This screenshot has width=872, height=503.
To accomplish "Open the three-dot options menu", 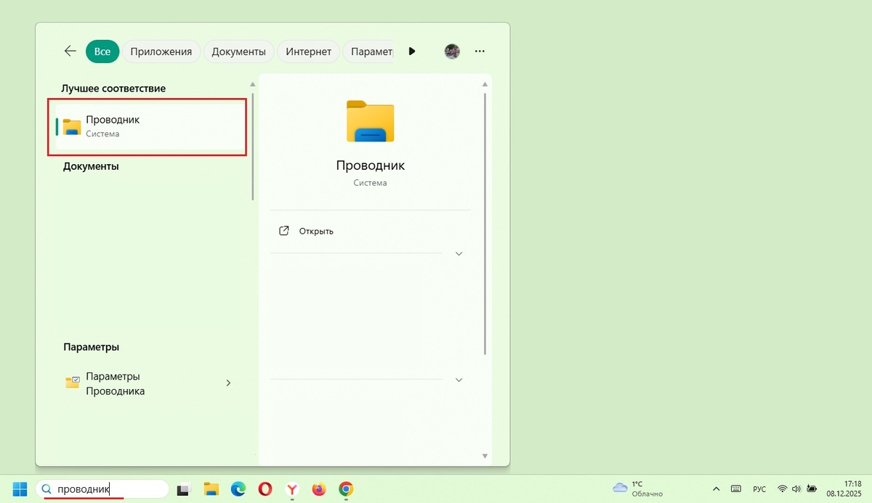I will click(x=480, y=52).
